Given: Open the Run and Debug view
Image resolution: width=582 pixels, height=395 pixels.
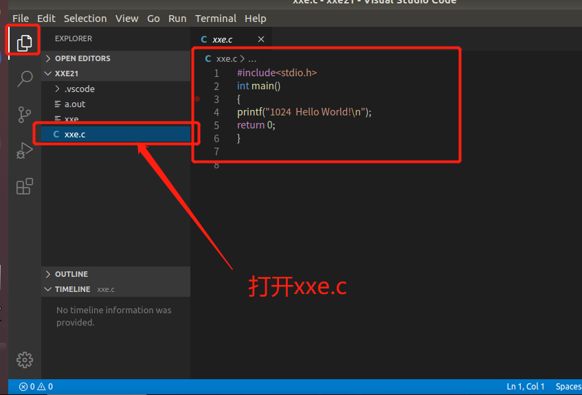Looking at the screenshot, I should [x=25, y=150].
